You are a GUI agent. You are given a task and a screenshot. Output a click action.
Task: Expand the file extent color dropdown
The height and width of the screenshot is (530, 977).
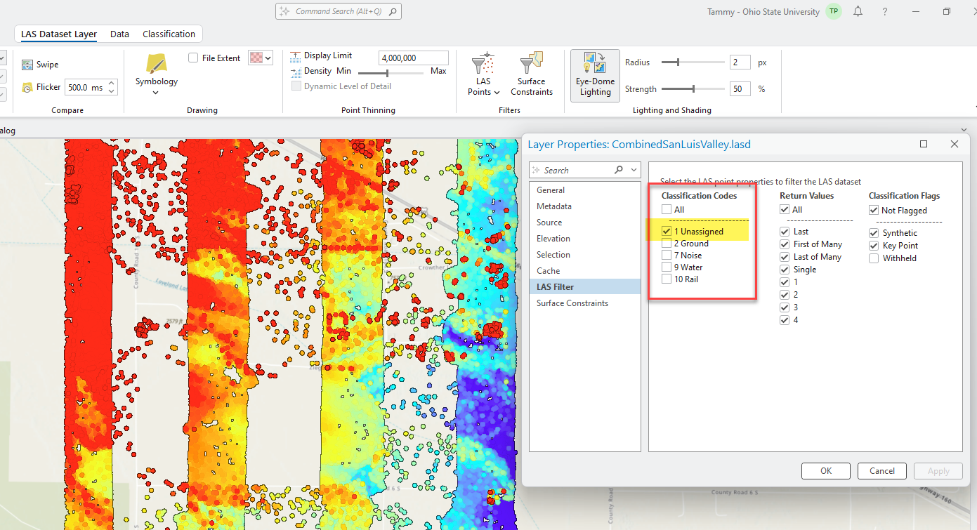(261, 58)
